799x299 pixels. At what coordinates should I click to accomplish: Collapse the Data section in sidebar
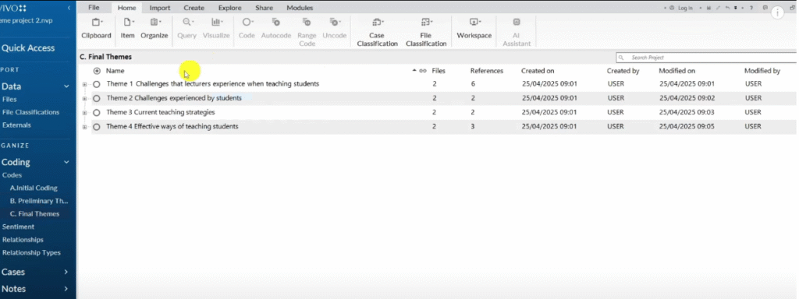tap(66, 86)
